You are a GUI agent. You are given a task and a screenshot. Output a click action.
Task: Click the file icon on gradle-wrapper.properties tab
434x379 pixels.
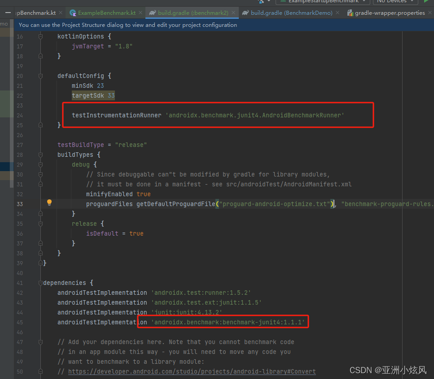(x=350, y=13)
